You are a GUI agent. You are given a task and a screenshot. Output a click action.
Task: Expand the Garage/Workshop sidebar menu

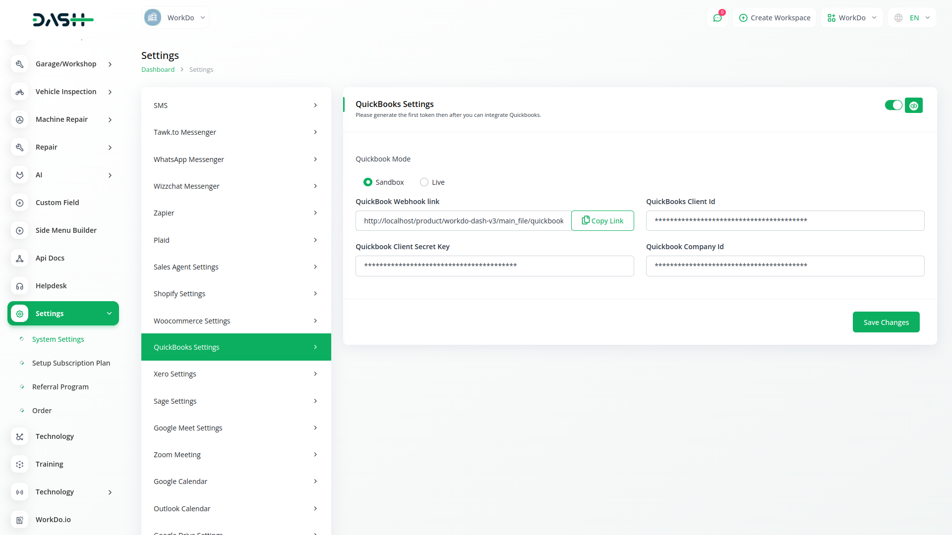66,64
